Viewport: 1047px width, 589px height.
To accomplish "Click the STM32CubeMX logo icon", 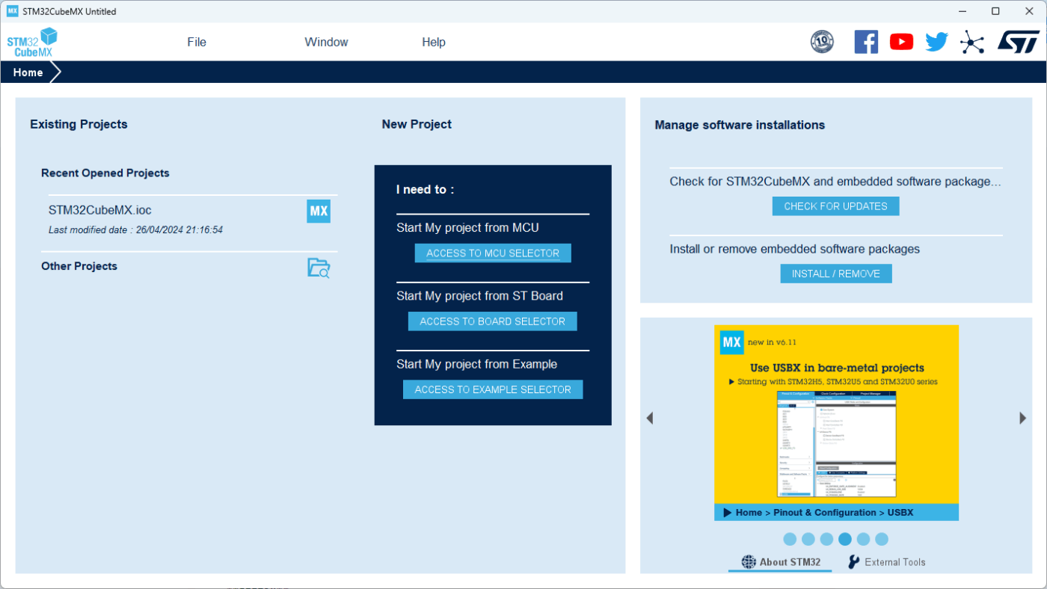I will (32, 43).
